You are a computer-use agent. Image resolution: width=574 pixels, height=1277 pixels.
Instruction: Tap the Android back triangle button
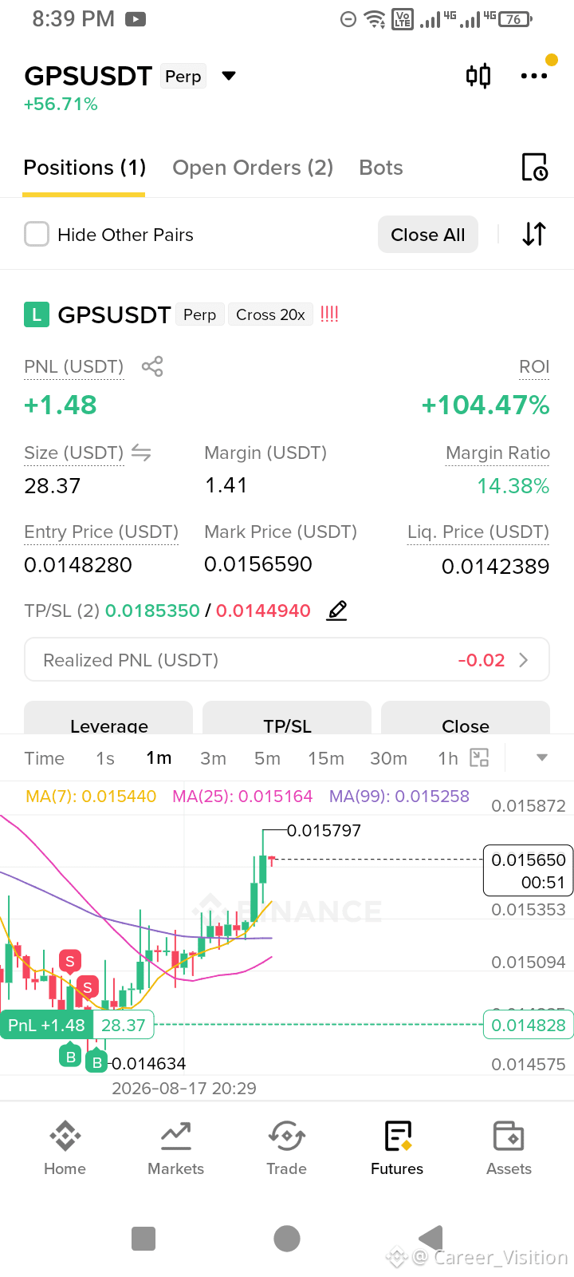pos(431,1238)
